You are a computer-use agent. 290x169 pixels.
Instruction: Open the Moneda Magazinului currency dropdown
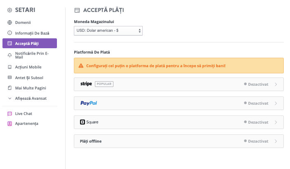coord(108,31)
